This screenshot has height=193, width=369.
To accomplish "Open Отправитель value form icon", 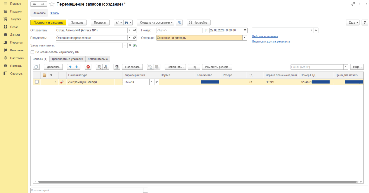I will point(134,30).
